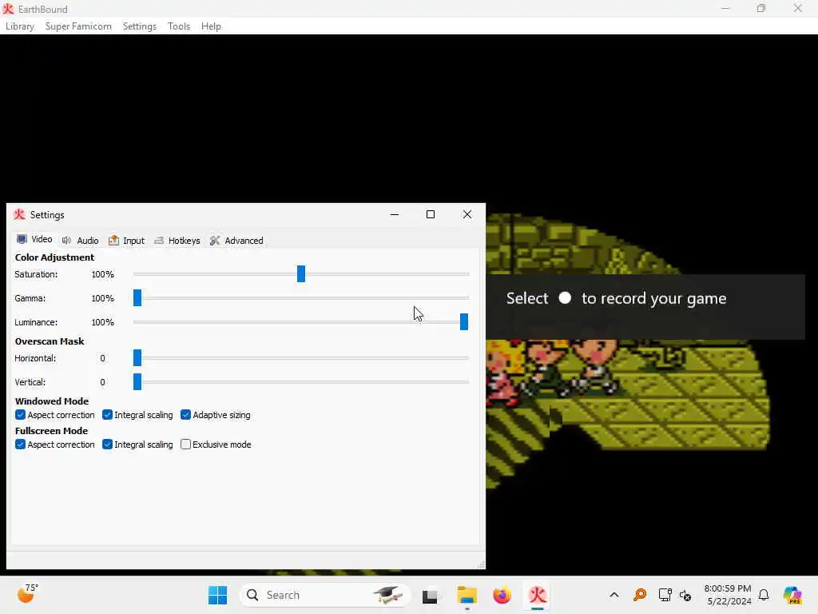
Task: Open Copilot preview from taskbar
Action: tap(792, 595)
